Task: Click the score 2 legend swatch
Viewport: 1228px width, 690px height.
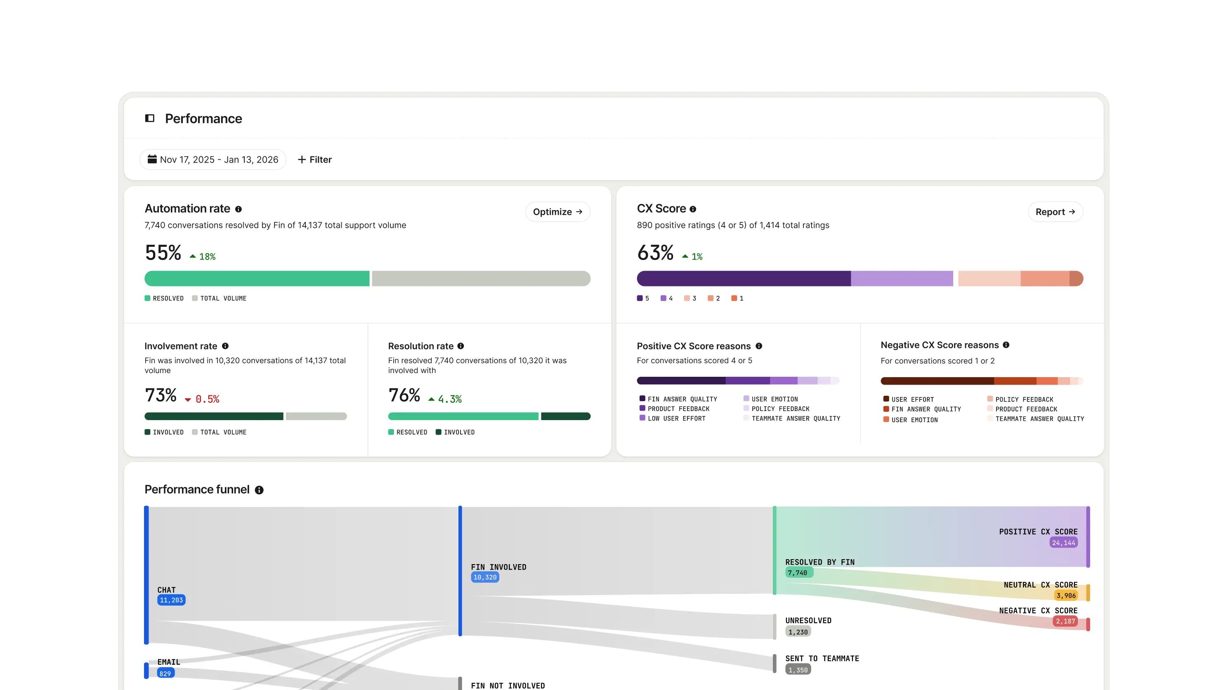Action: pos(710,298)
